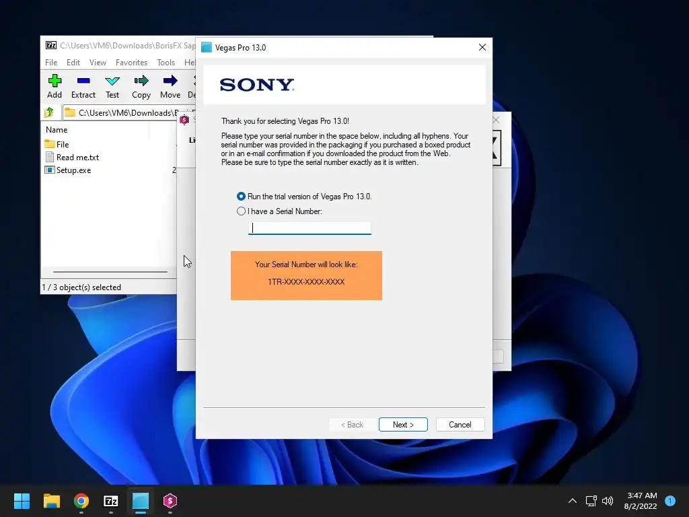
Task: Select Setup.exe in 7-Zip file list
Action: click(x=68, y=170)
